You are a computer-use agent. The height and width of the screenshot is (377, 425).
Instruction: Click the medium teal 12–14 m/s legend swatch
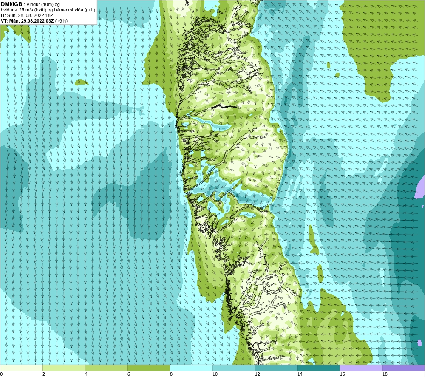(x=276, y=368)
